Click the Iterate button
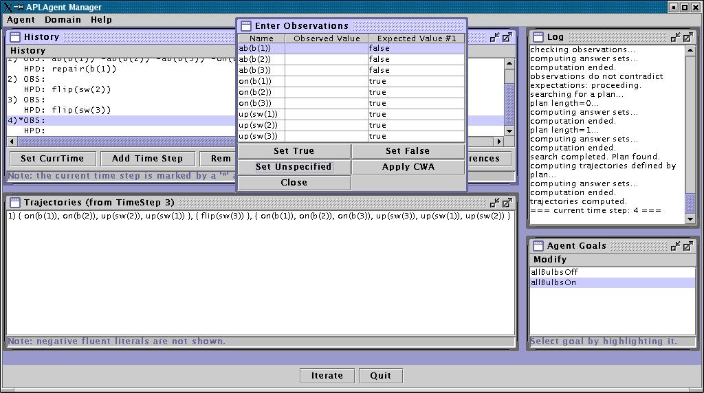The width and height of the screenshot is (704, 393). click(x=327, y=376)
